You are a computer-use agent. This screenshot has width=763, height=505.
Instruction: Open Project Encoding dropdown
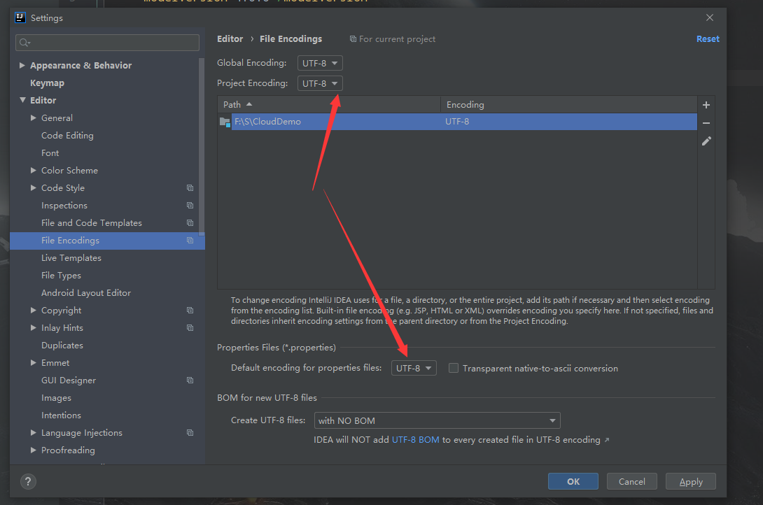(x=320, y=84)
